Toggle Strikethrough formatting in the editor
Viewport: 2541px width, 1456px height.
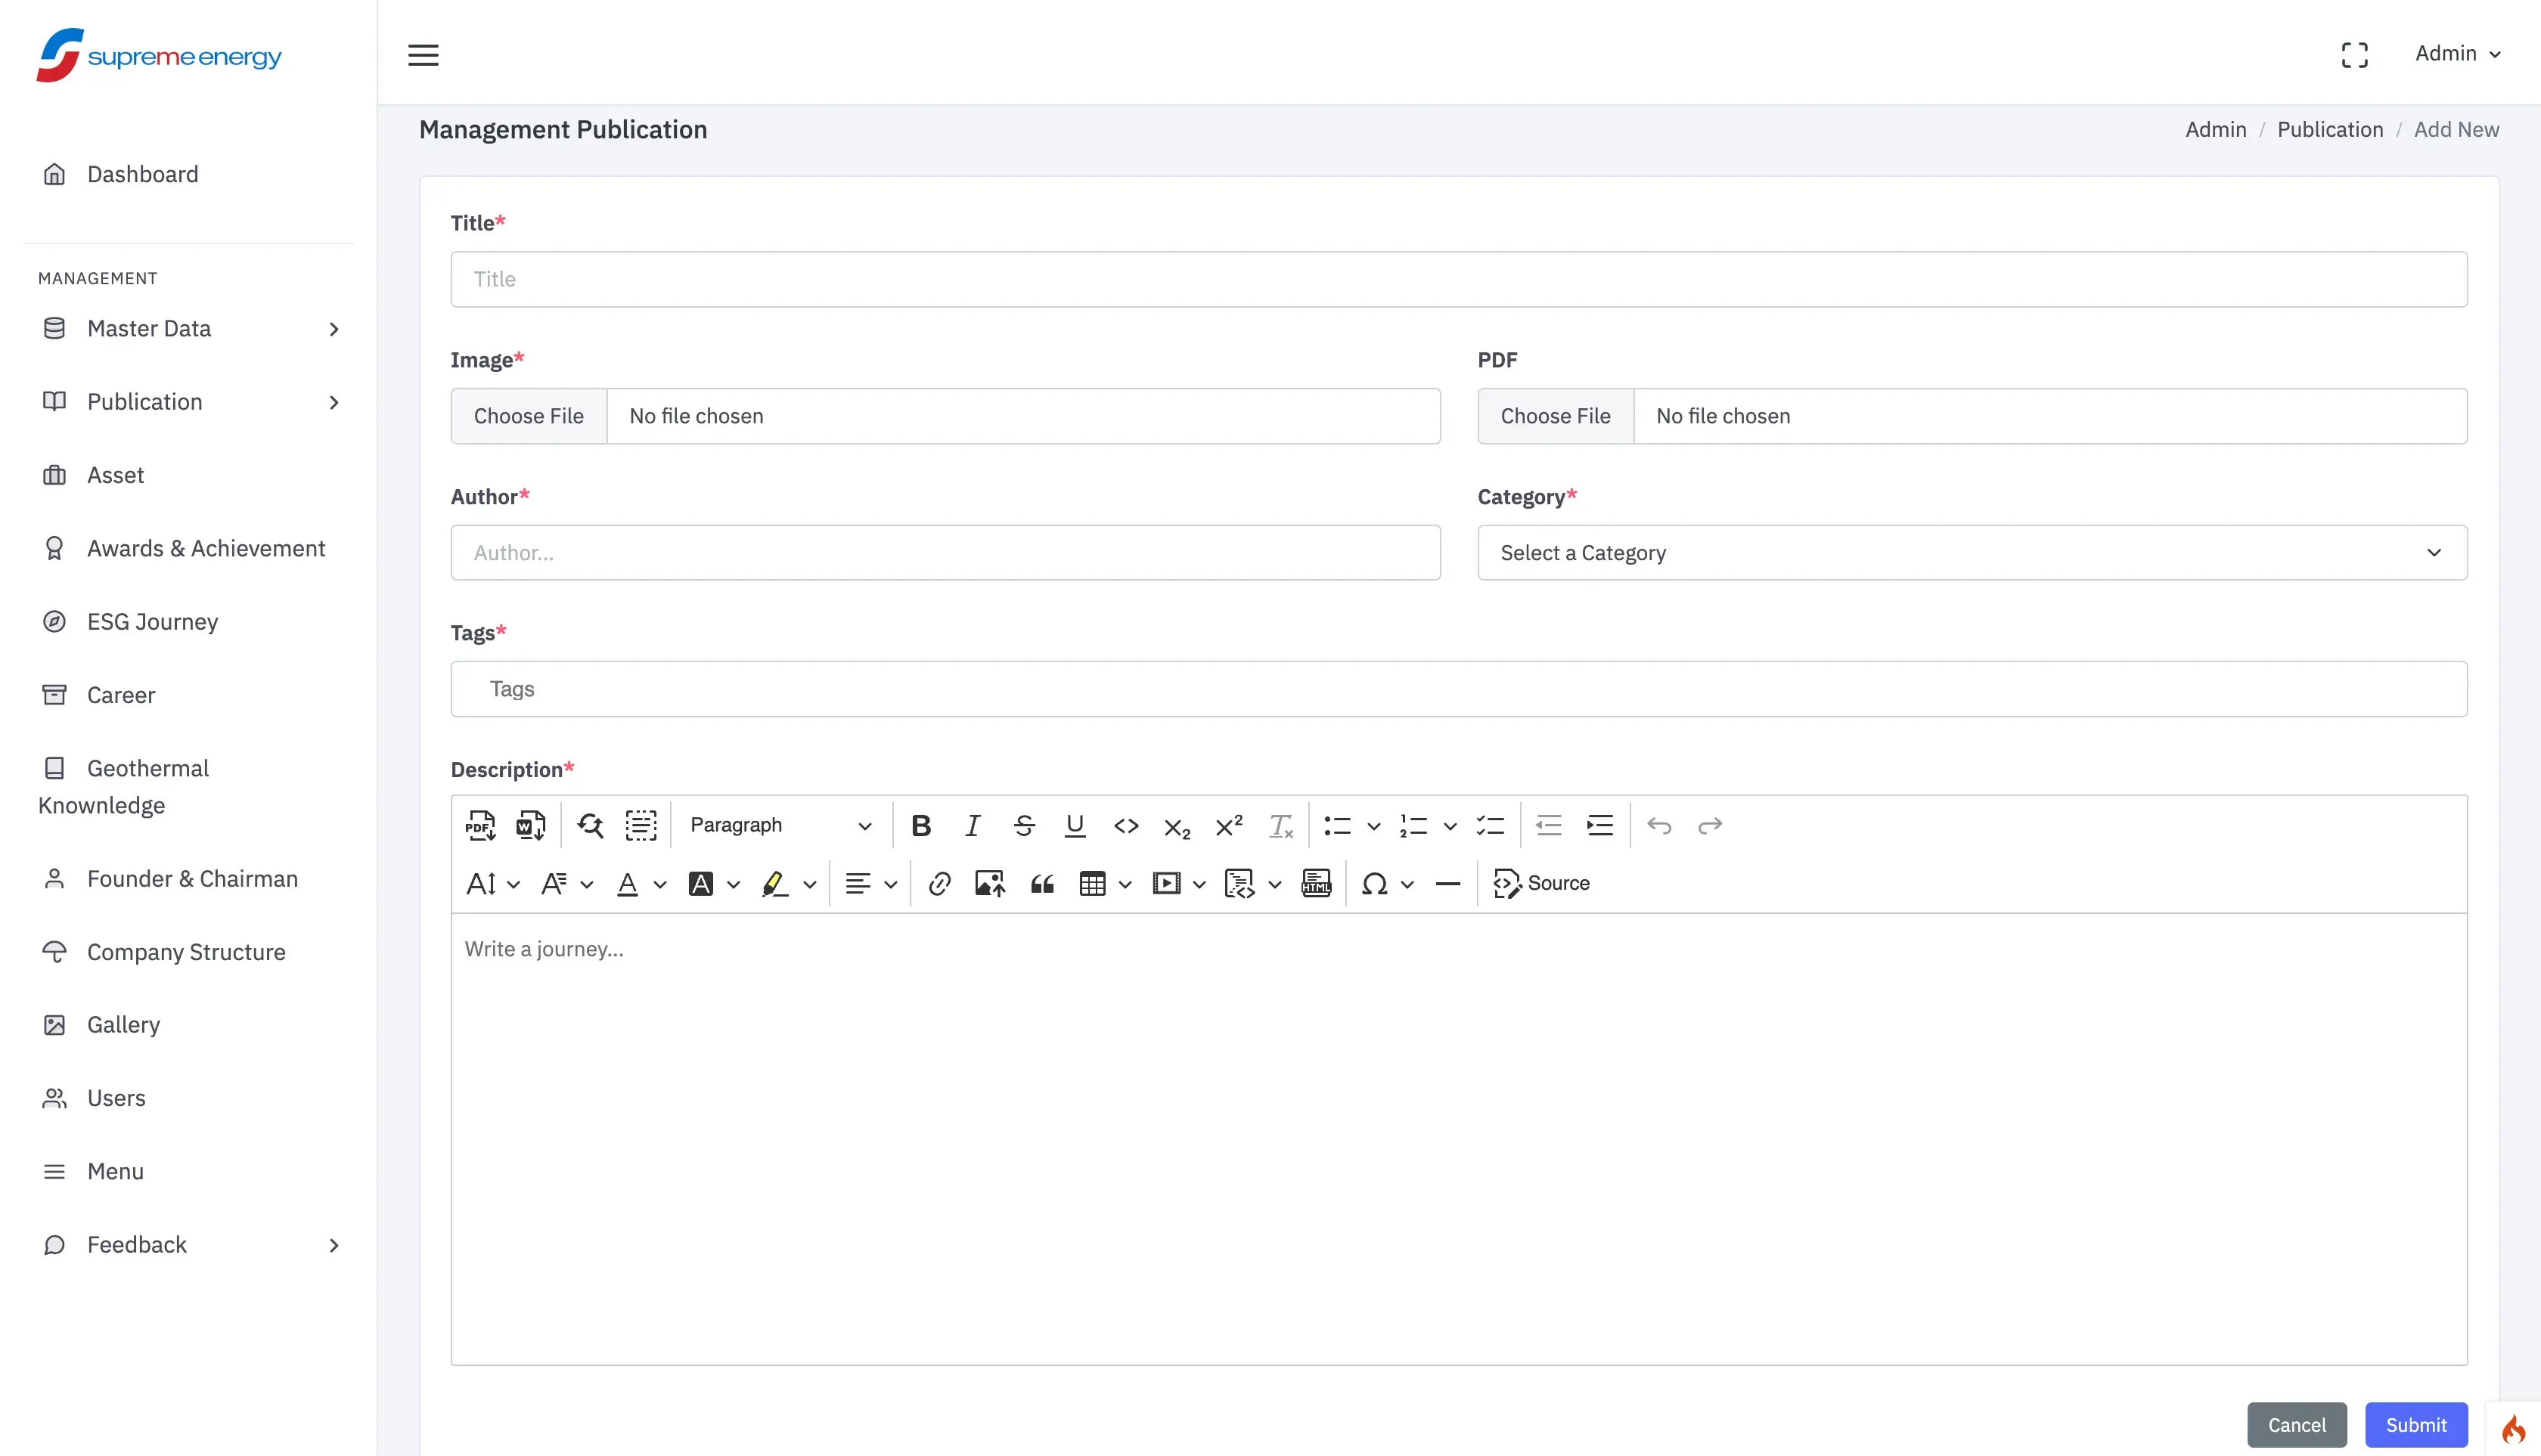(x=1023, y=825)
